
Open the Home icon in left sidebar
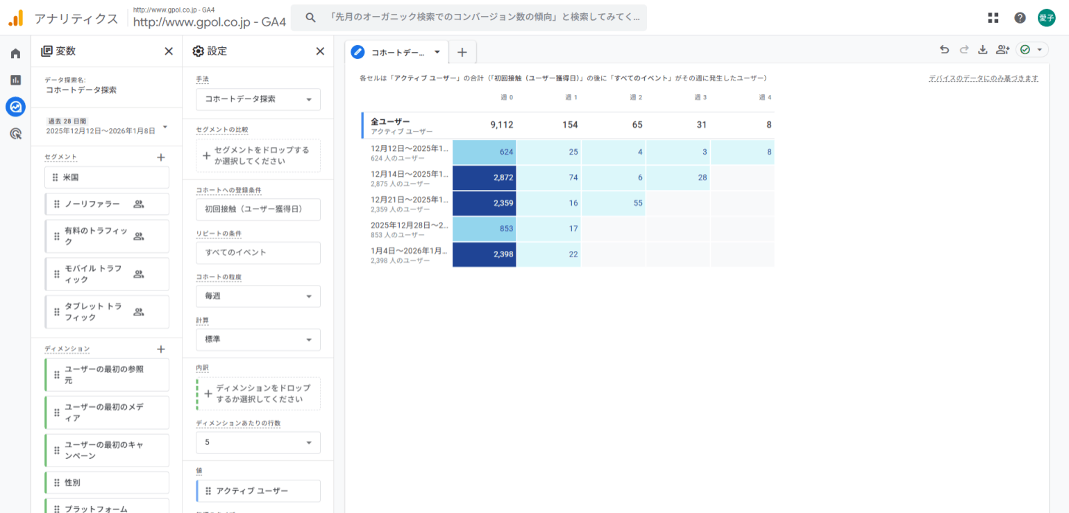[15, 53]
